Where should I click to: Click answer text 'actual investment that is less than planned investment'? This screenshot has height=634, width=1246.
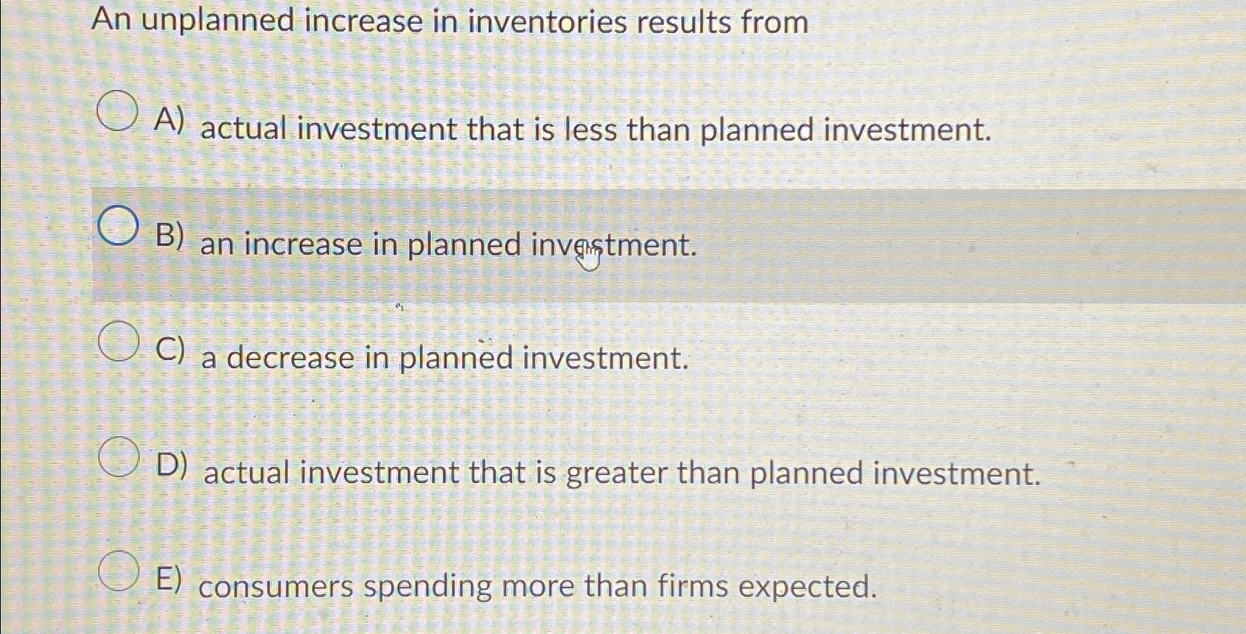(x=597, y=130)
